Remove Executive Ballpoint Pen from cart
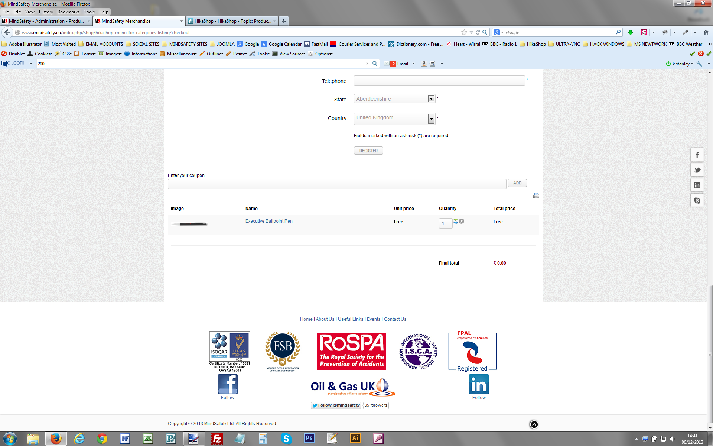This screenshot has height=446, width=713. tap(462, 221)
